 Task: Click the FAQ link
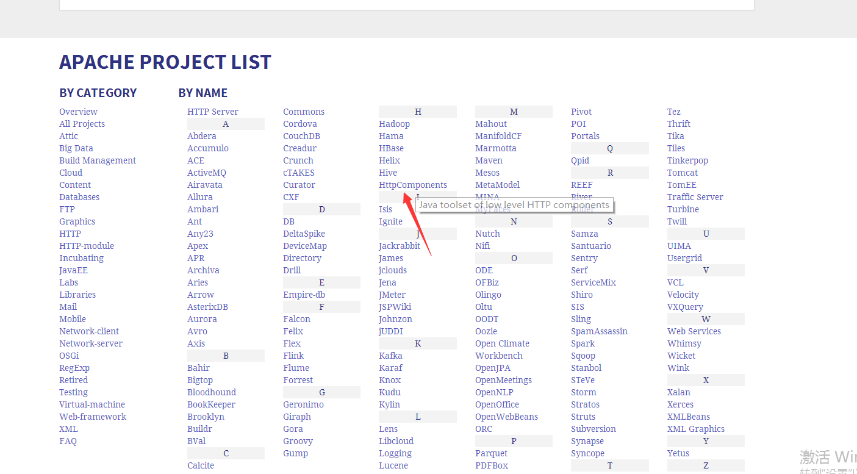68,441
